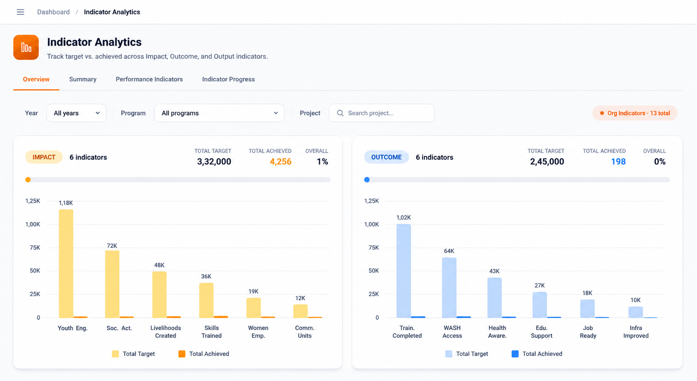Image resolution: width=697 pixels, height=381 pixels.
Task: Click the Job Ready bar labeled 18K
Action: [587, 308]
